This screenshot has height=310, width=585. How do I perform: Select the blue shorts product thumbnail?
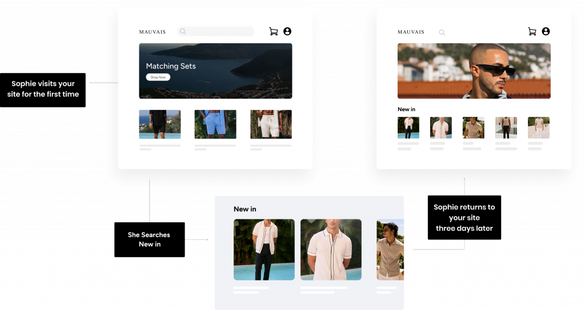[215, 124]
